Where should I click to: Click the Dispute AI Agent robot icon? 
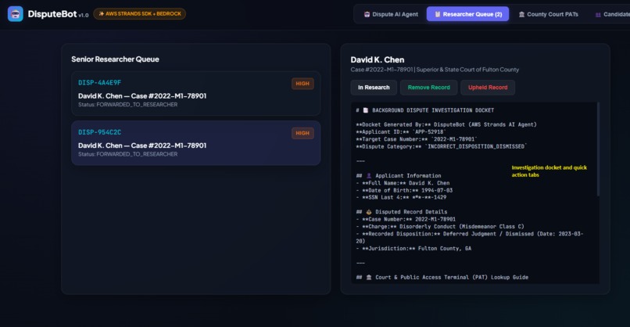367,15
